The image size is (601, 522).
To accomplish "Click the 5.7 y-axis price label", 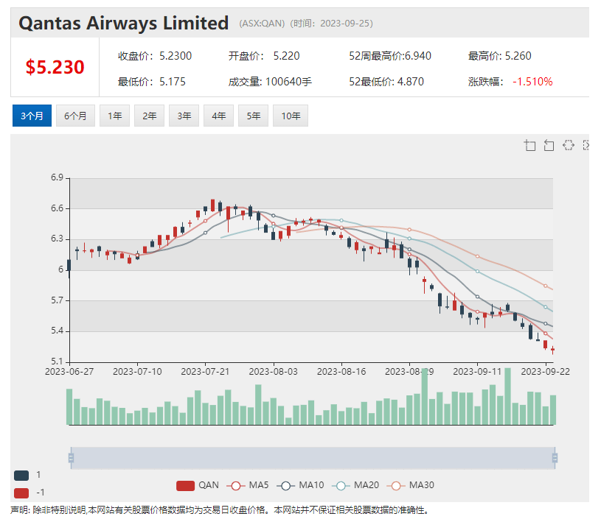I will [x=57, y=300].
